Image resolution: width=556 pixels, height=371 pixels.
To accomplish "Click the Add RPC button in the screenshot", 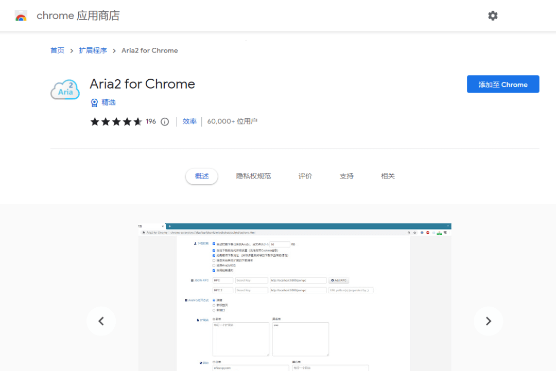I will (338, 280).
